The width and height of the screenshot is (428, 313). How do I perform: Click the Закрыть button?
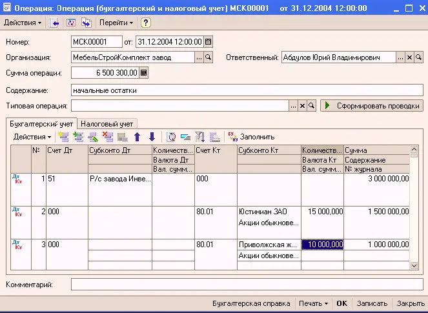click(411, 303)
